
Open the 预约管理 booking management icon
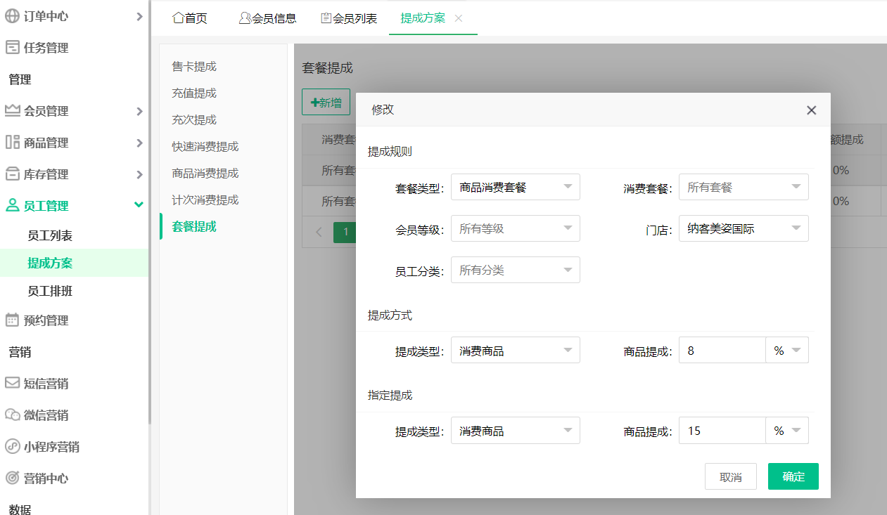click(12, 320)
